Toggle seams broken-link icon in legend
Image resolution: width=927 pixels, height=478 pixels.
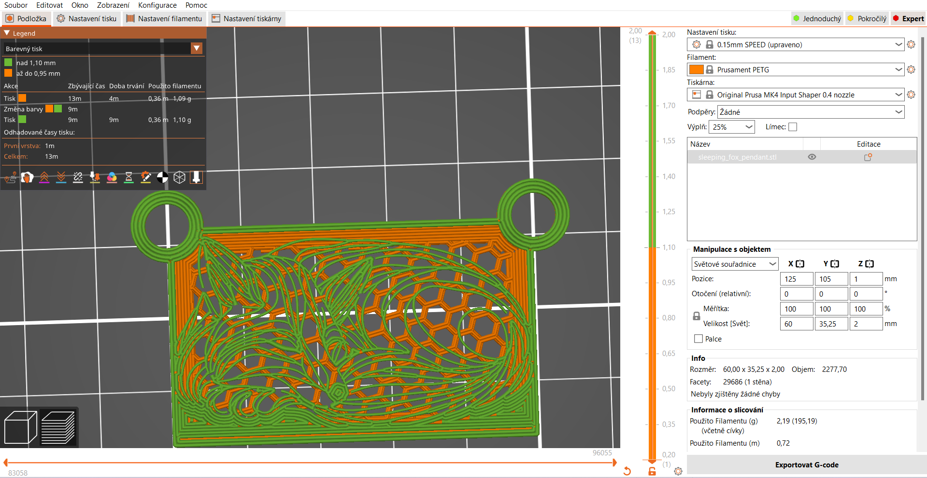78,178
